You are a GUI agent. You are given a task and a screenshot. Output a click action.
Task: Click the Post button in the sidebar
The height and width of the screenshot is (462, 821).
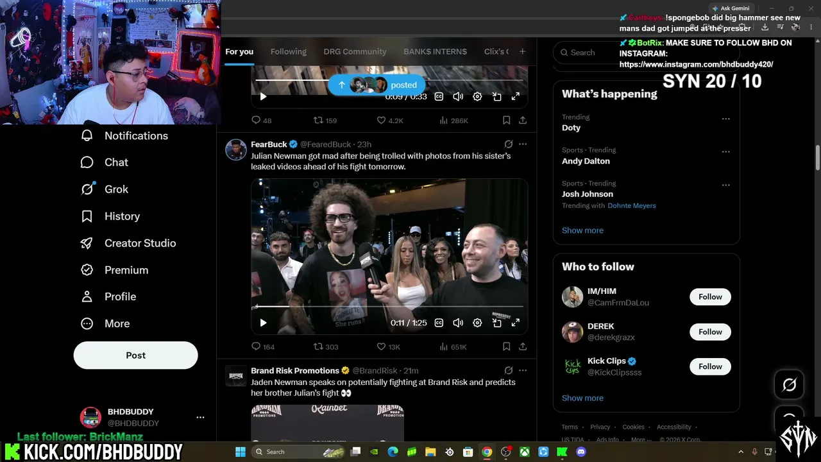pyautogui.click(x=136, y=355)
